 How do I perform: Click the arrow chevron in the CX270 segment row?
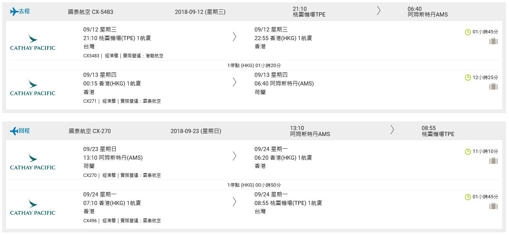[234, 156]
